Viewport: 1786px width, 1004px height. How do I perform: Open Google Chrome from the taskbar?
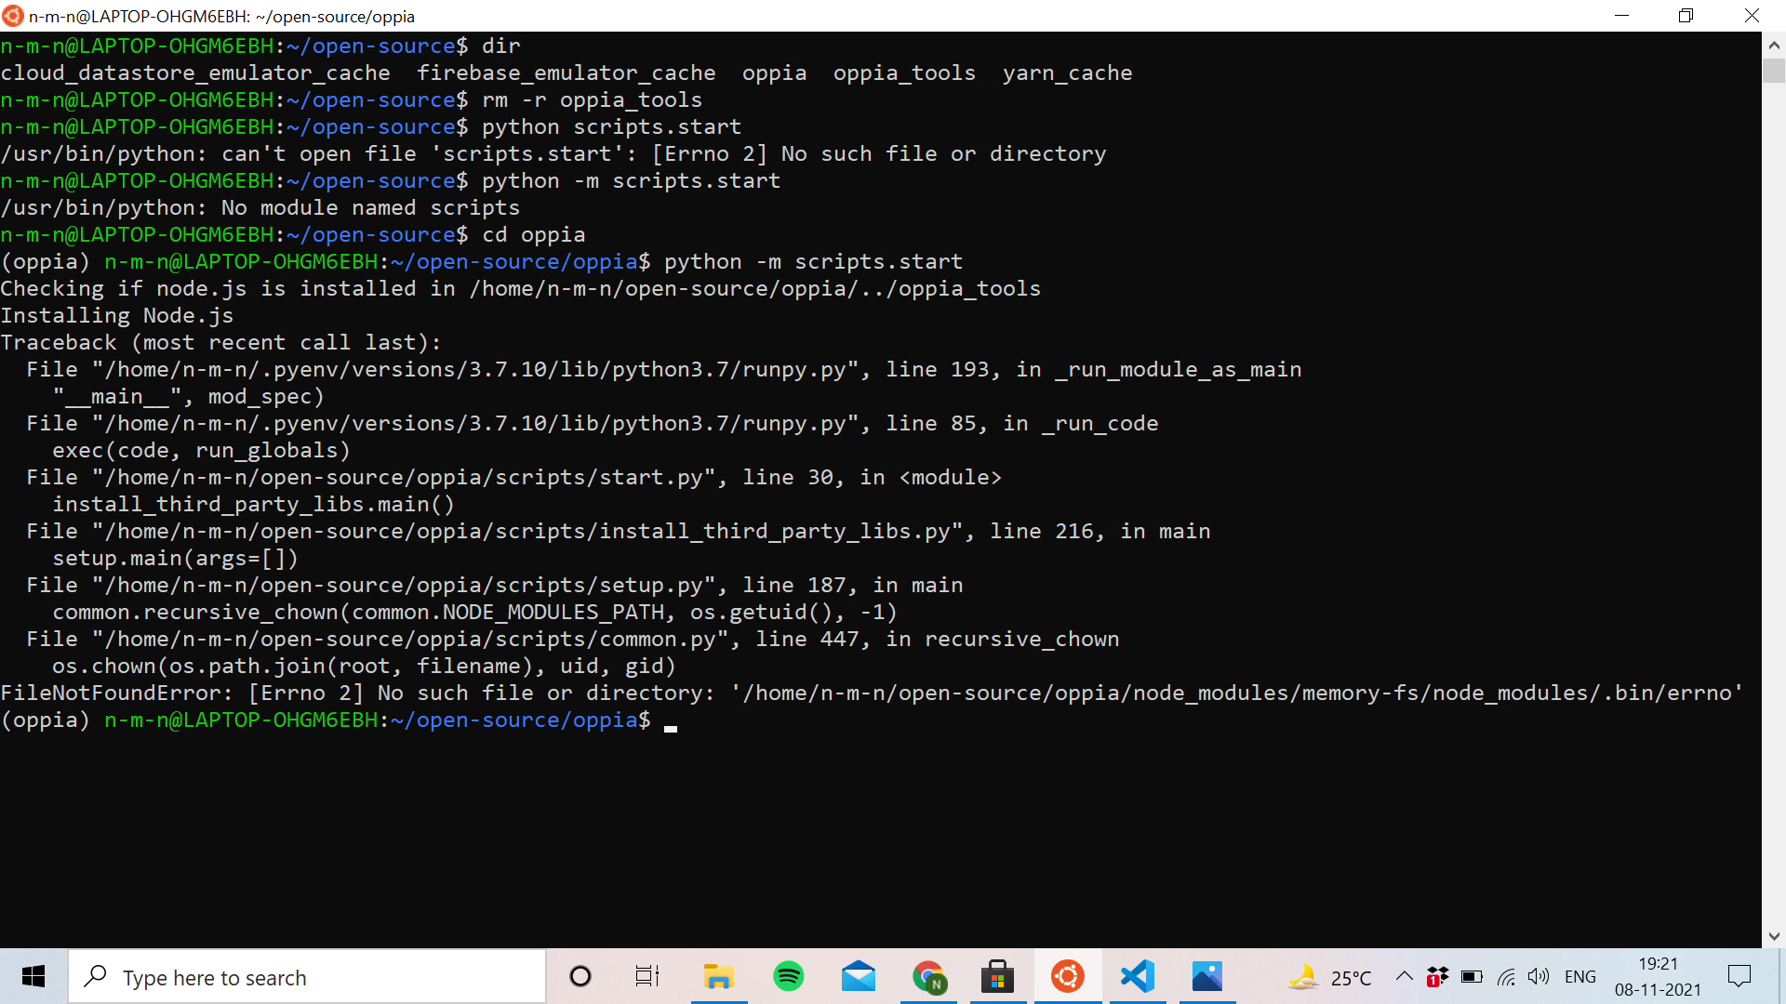pos(928,976)
